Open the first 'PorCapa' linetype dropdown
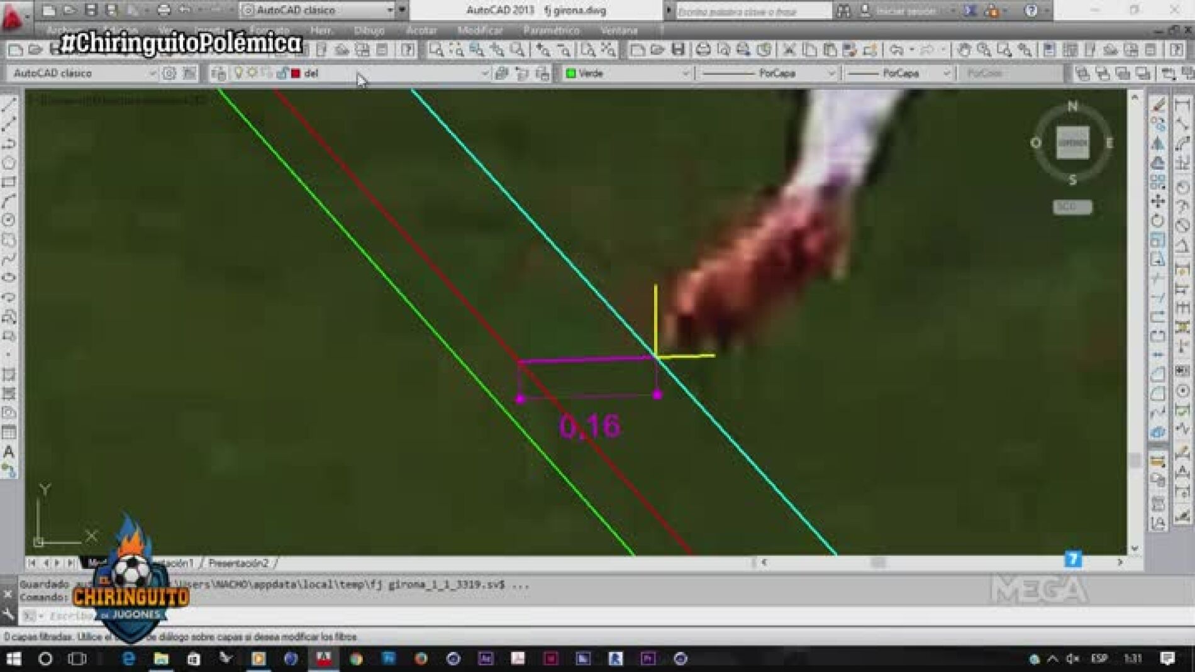1195x672 pixels. pos(830,74)
